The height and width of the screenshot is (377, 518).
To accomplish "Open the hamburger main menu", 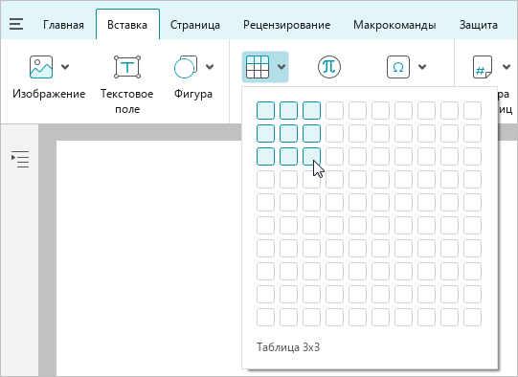I will coord(16,25).
